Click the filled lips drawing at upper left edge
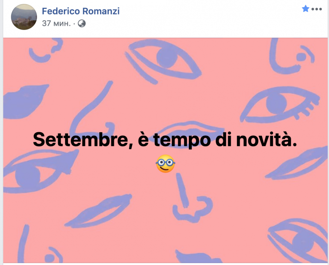This screenshot has height=265, width=329. coord(25,101)
